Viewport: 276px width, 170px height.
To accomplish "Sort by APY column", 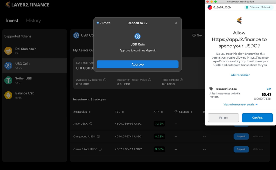I will point(158,112).
